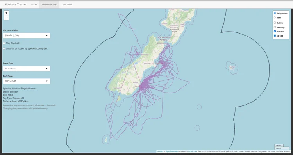Switch to the Data Table tab
Viewport: 293px width, 155px height.
[x=67, y=4]
